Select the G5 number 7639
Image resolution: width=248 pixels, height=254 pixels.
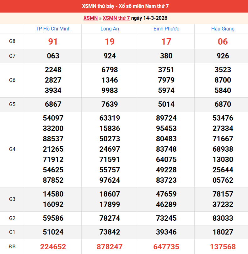click(110, 104)
